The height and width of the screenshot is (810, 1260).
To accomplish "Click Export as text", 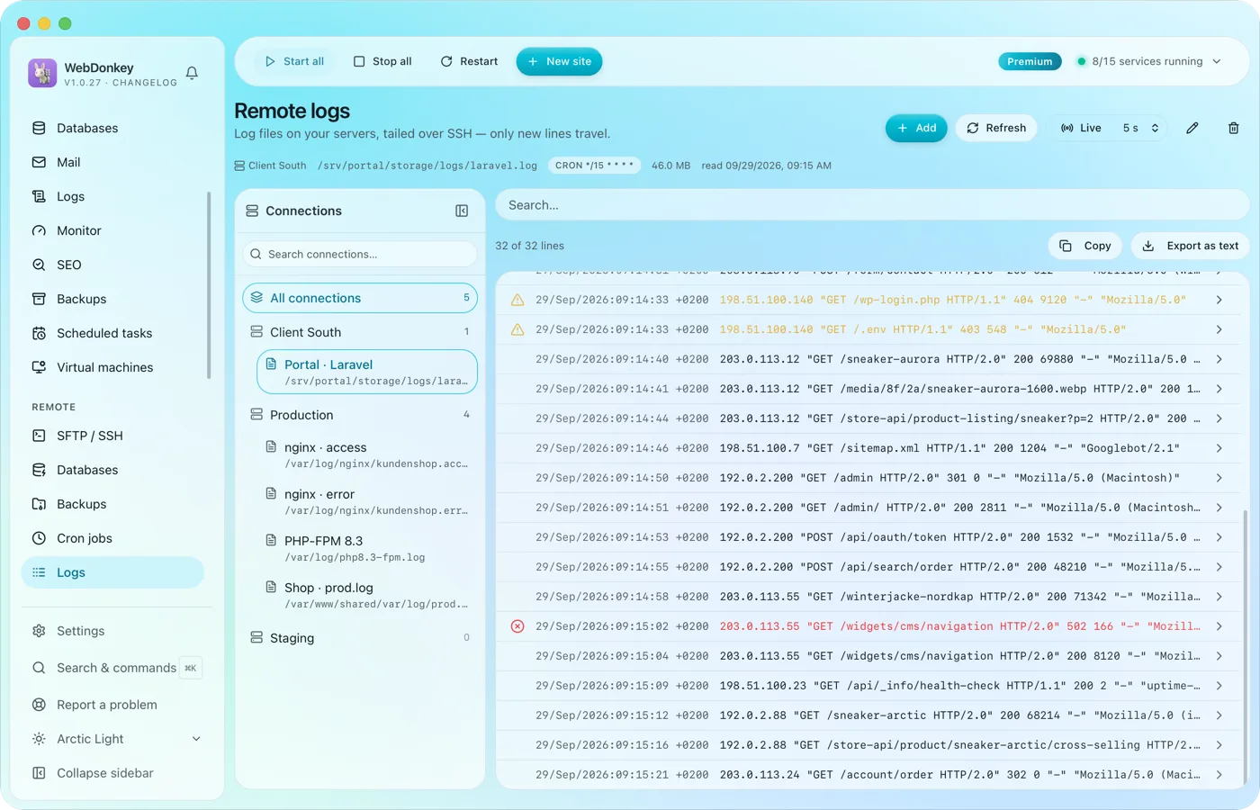I will [1191, 246].
